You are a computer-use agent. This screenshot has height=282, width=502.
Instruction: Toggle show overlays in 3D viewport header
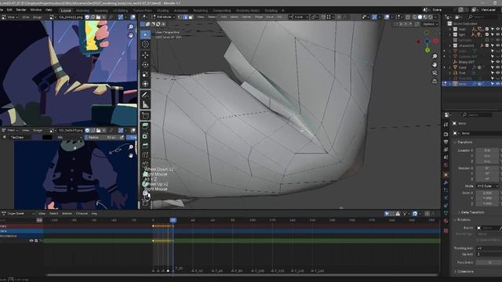click(387, 17)
